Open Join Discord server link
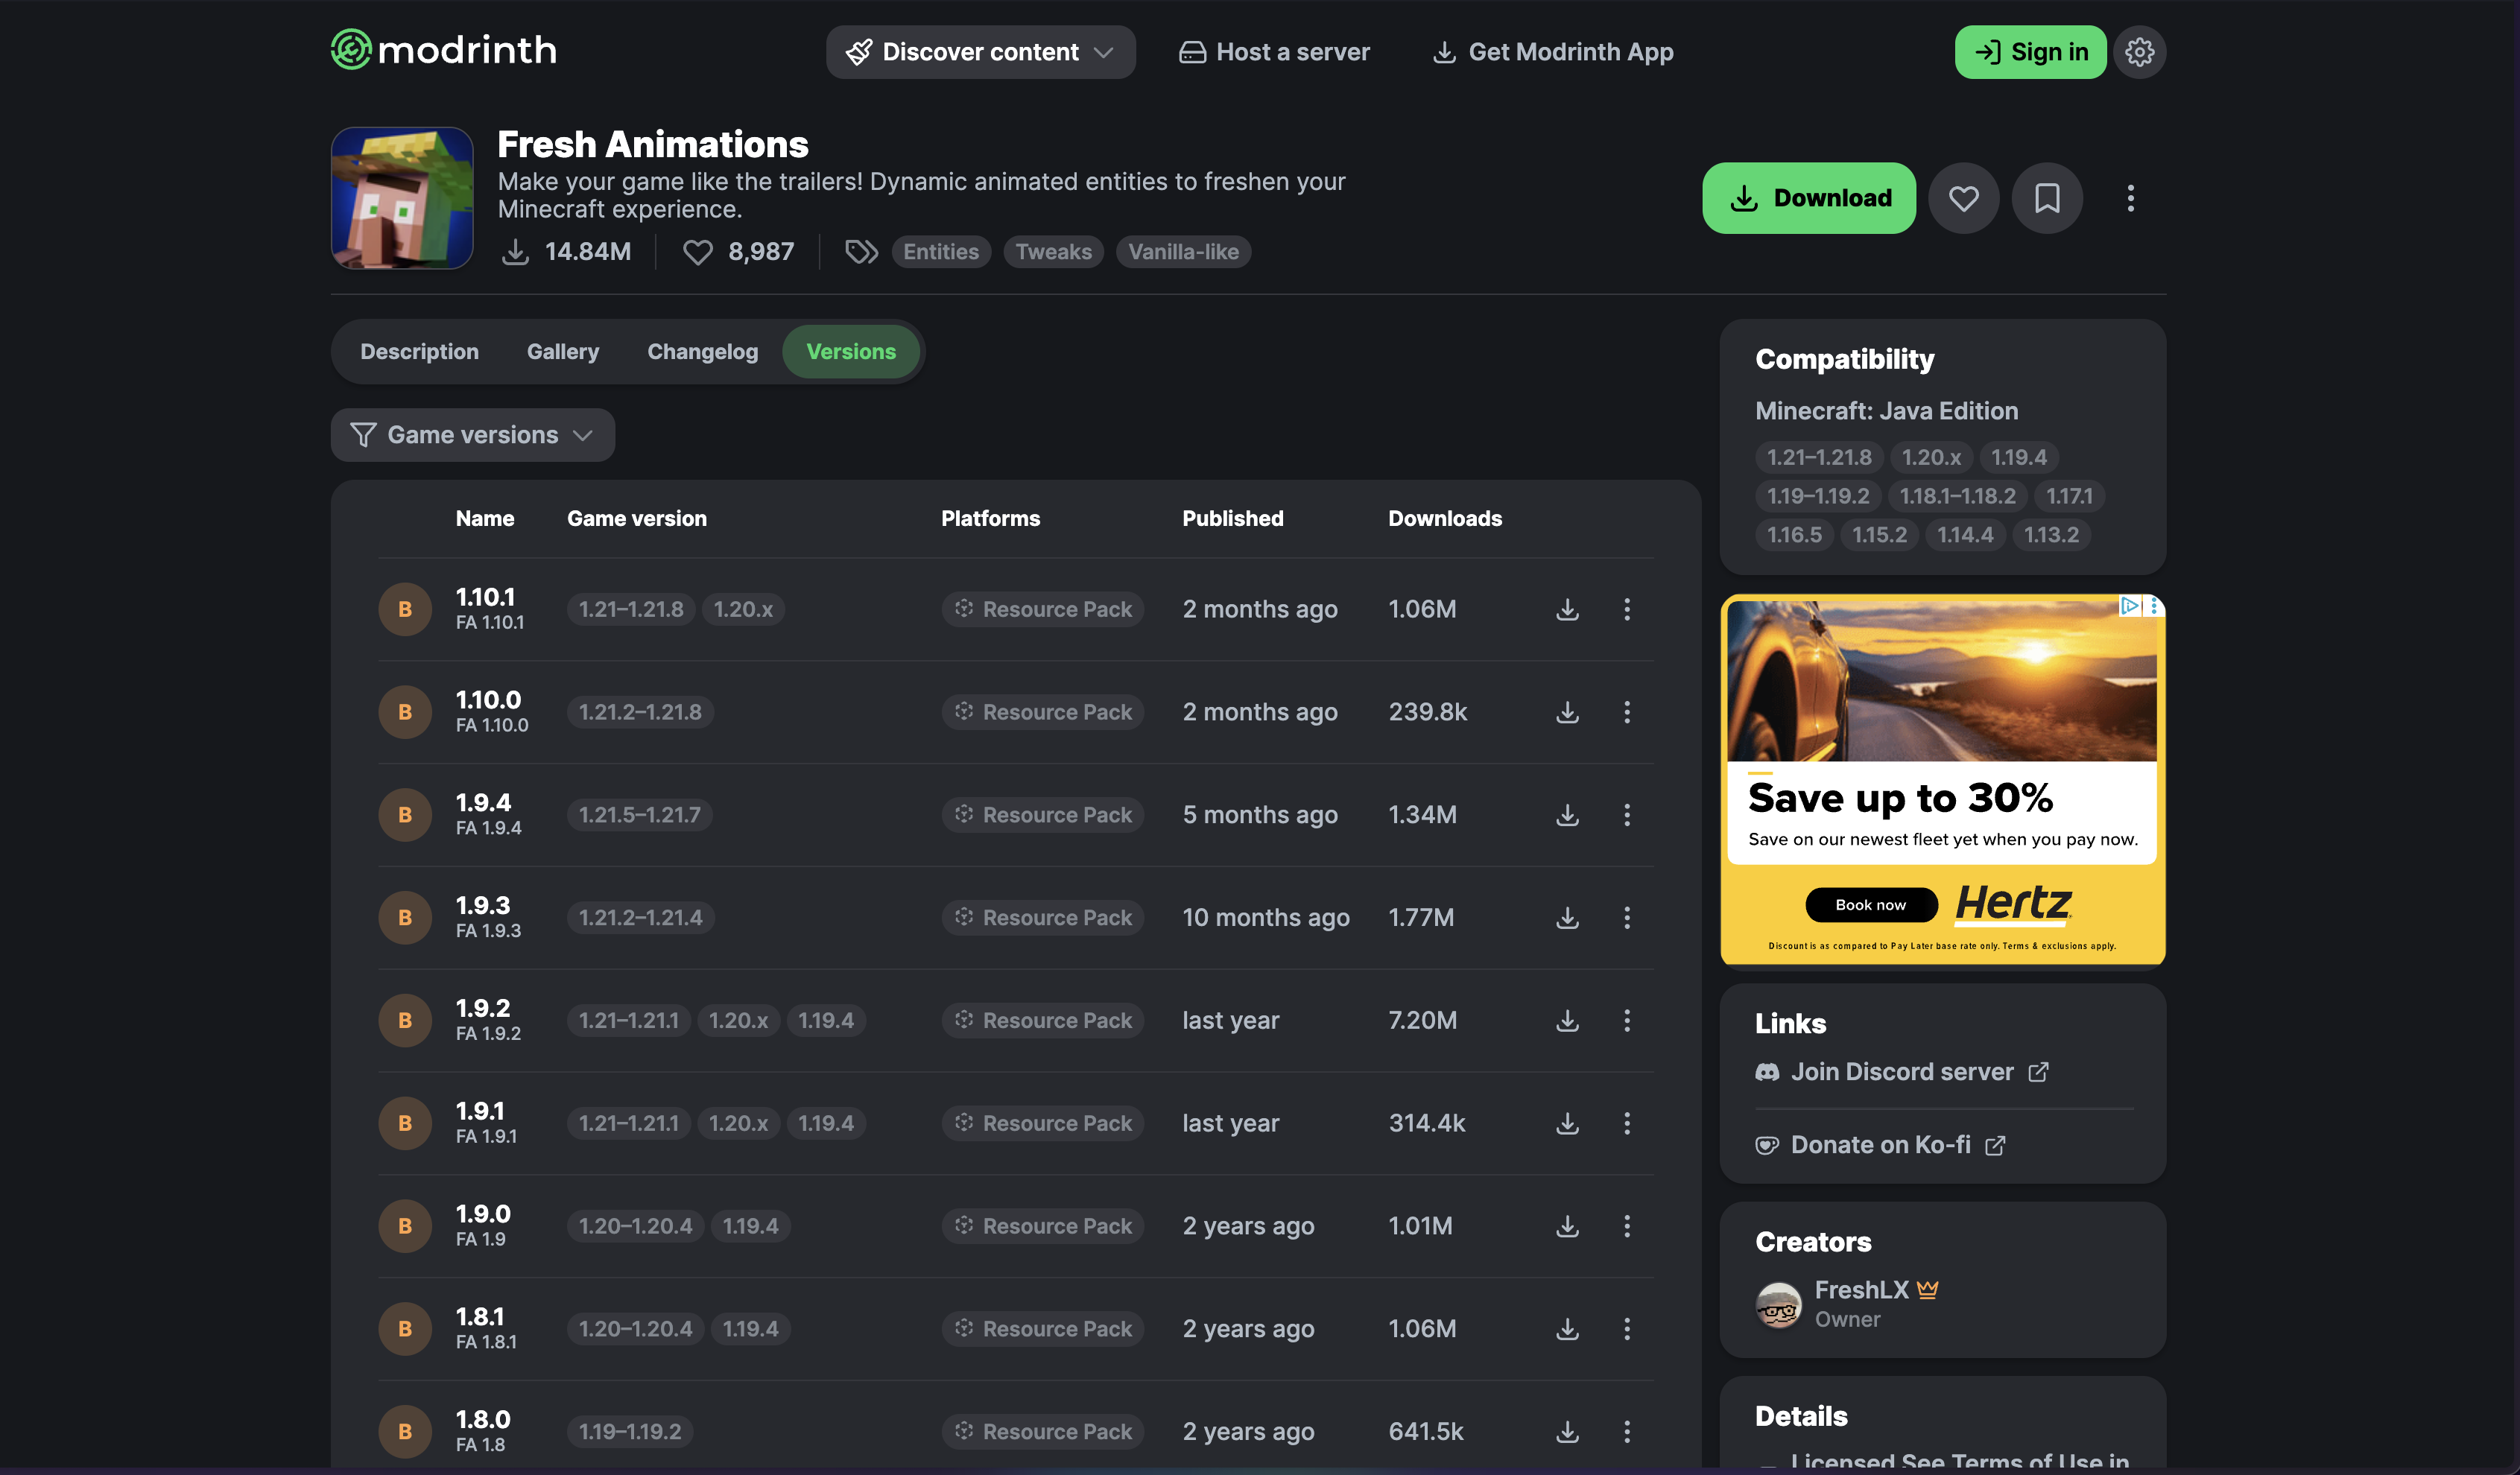The height and width of the screenshot is (1475, 2520). point(1901,1072)
